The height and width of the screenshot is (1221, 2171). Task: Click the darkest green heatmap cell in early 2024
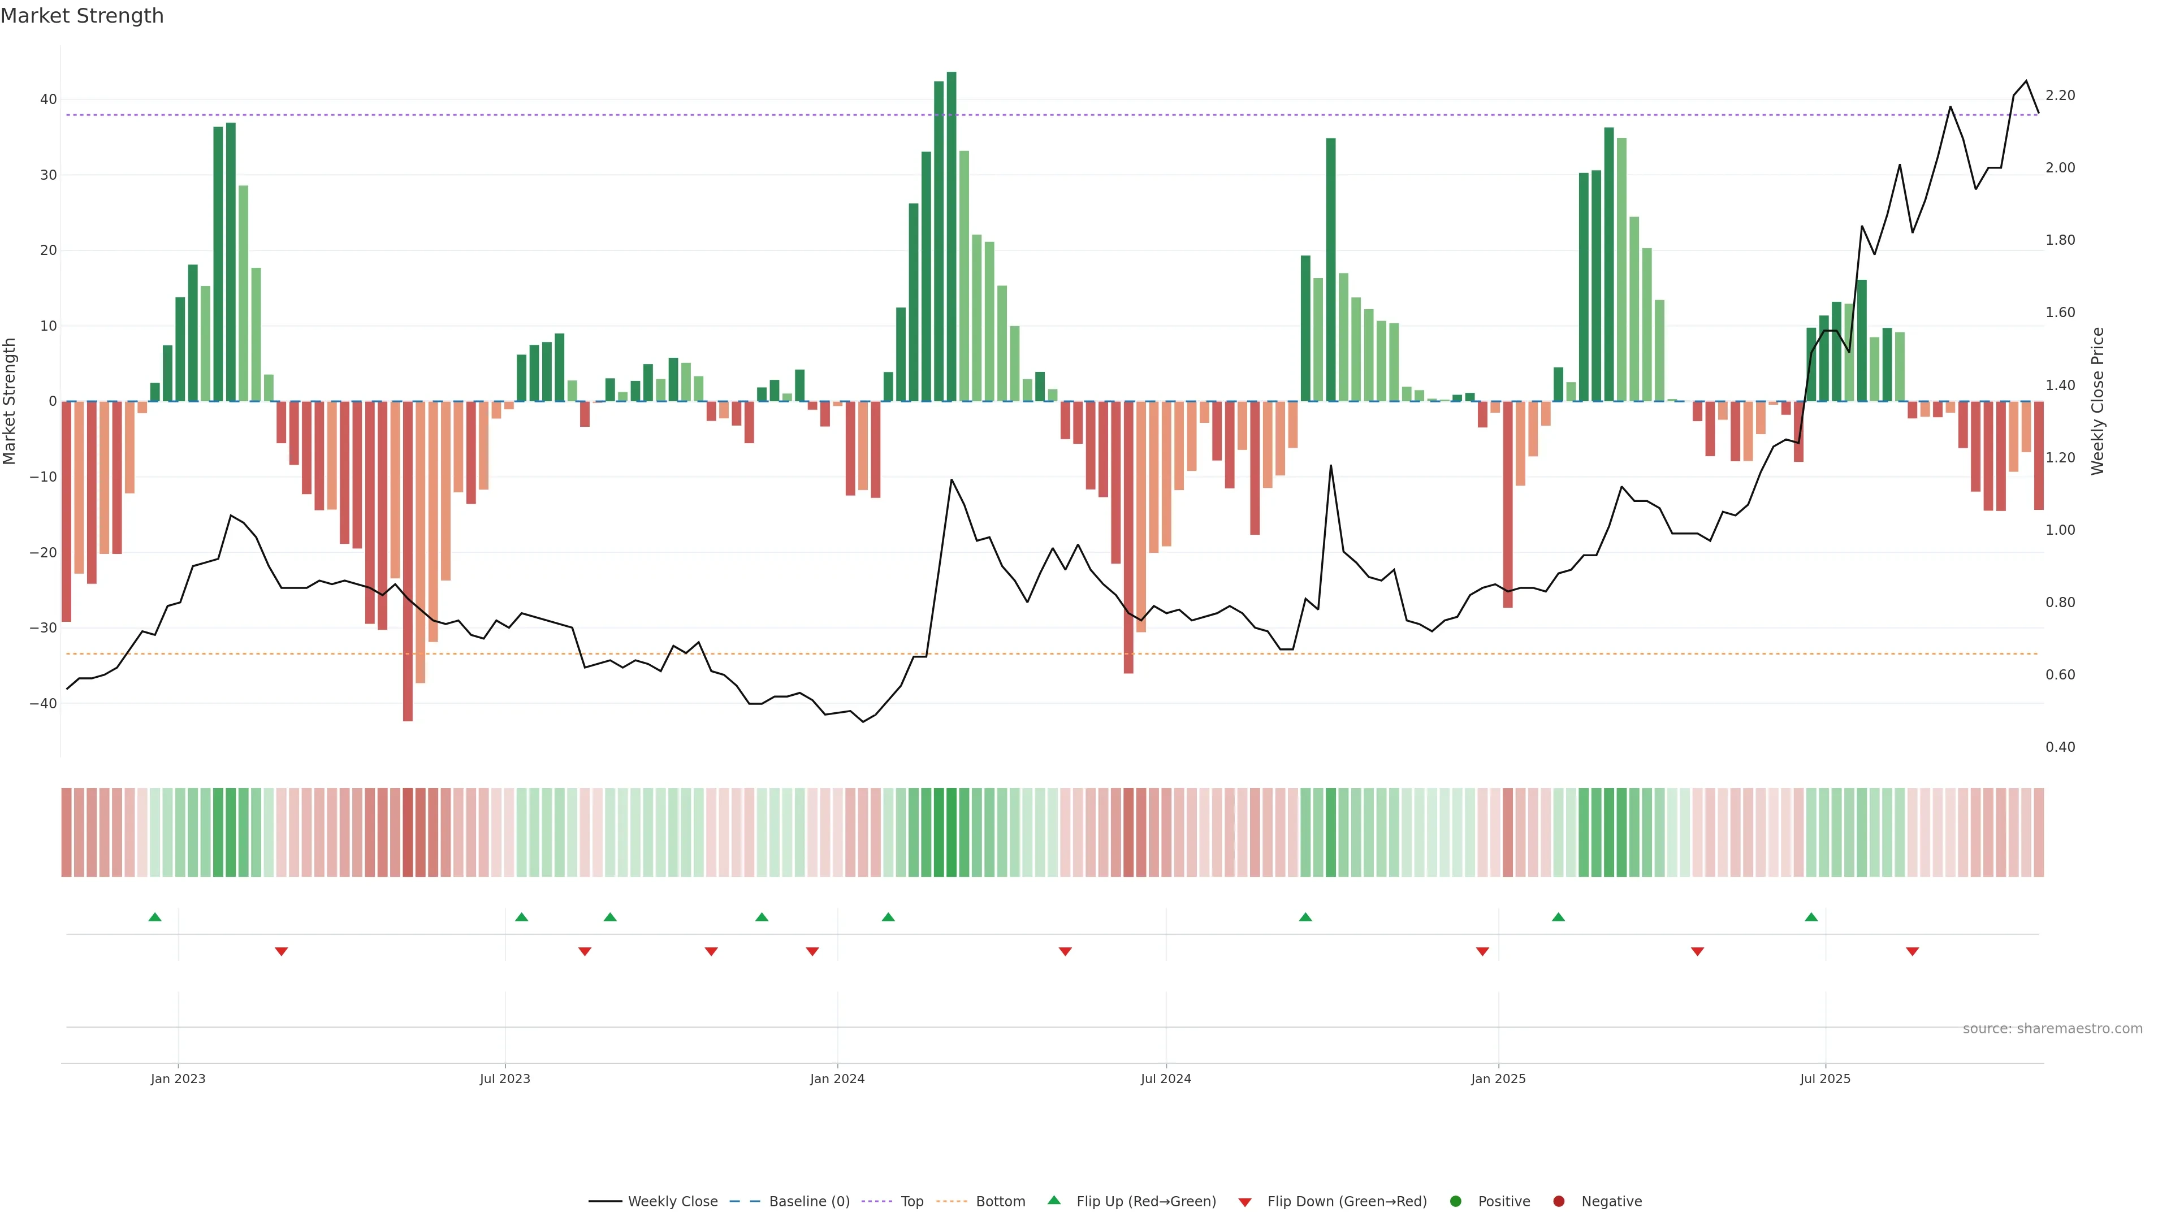pos(952,833)
